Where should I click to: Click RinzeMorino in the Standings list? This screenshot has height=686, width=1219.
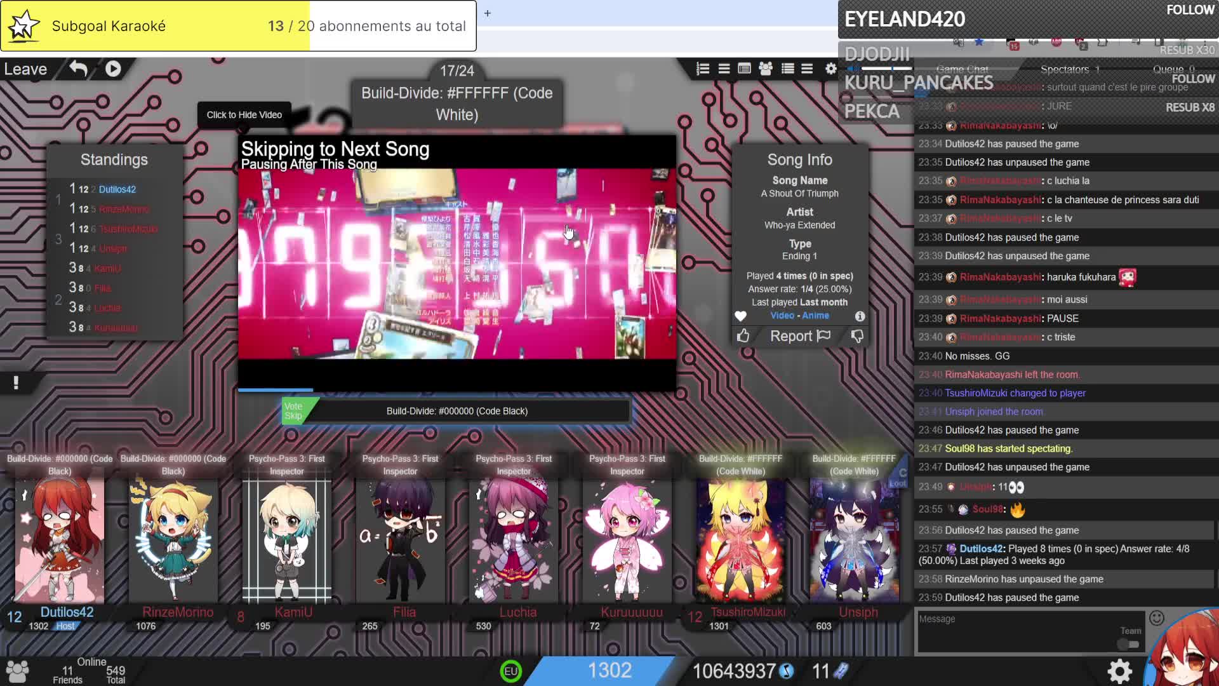[x=124, y=209]
